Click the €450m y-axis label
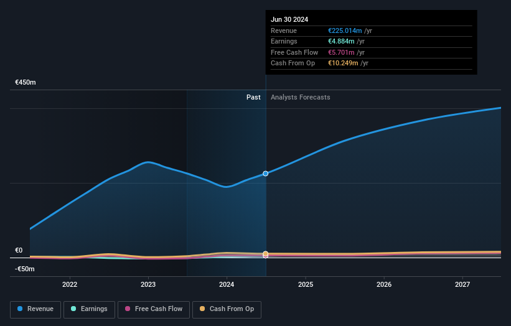This screenshot has height=326, width=511. point(26,82)
